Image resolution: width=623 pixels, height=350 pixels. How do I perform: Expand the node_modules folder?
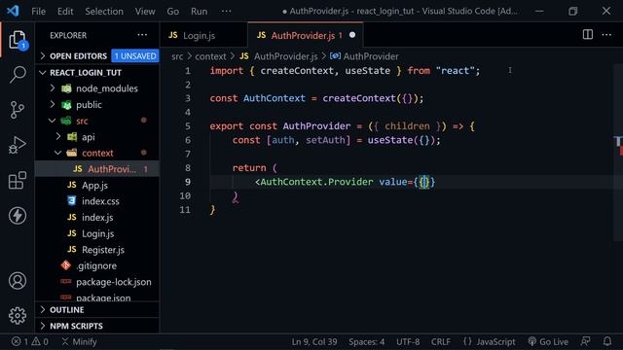(106, 88)
